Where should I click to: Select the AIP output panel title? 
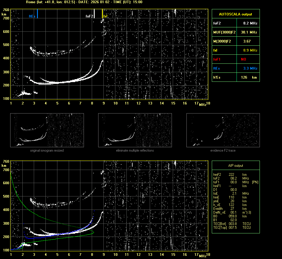click(x=235, y=166)
